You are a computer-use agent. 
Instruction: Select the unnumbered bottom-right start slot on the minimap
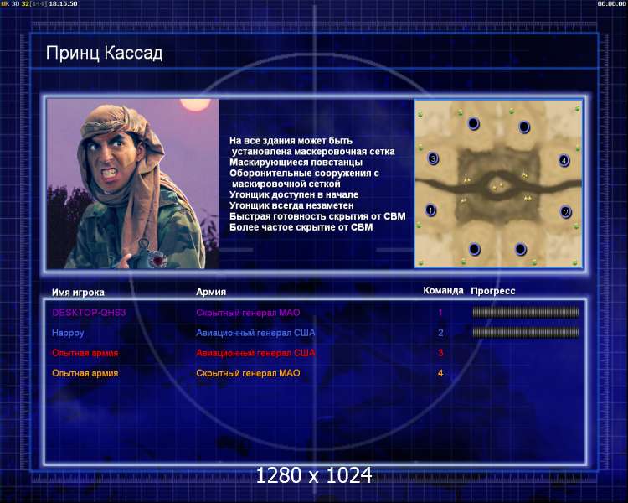520,249
